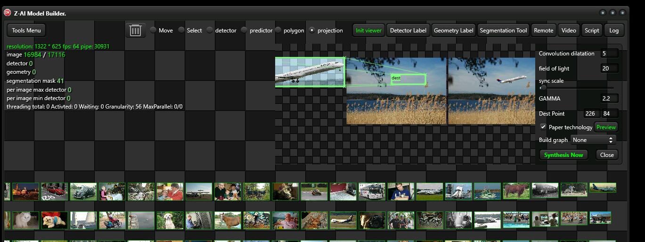Pick the polygon radio option
This screenshot has width=645, height=242.
point(278,30)
